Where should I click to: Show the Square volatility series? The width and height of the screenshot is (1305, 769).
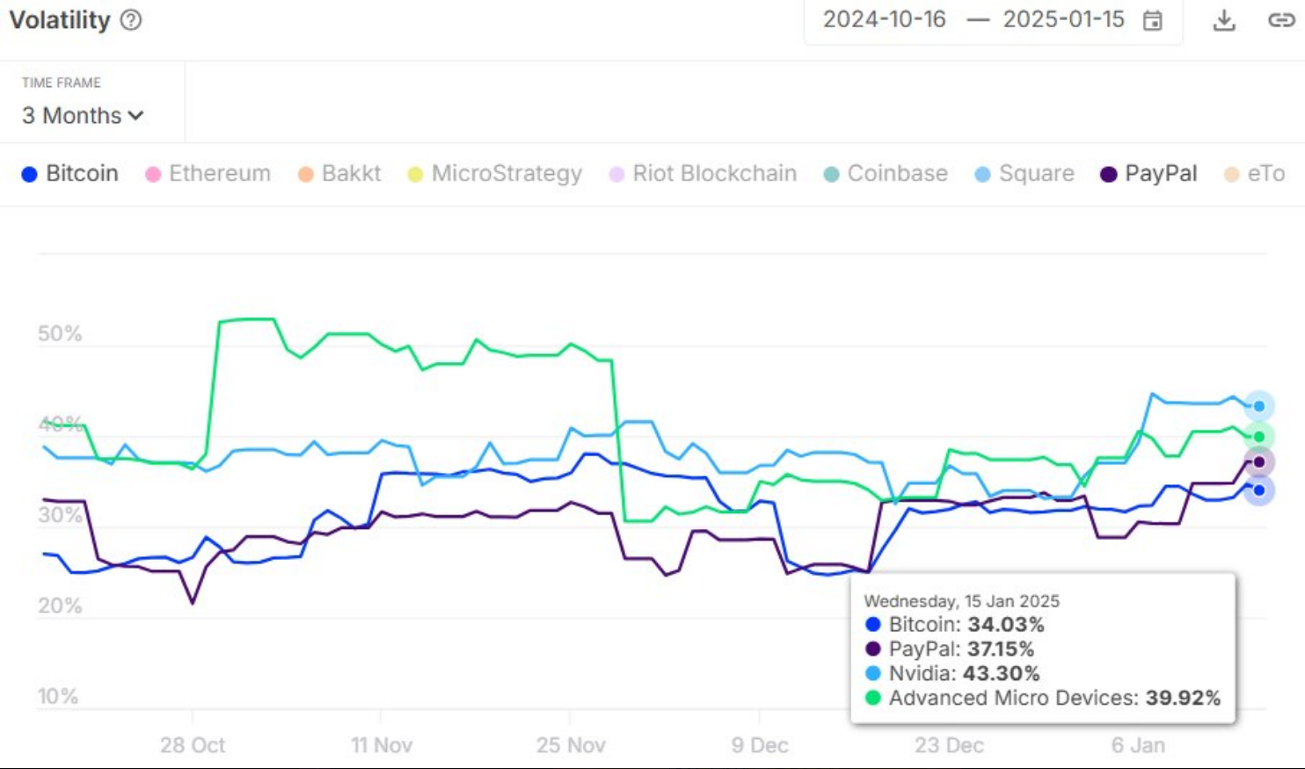1024,174
